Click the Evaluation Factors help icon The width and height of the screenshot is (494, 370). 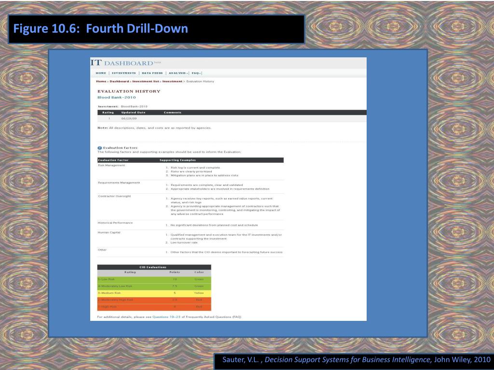(99, 148)
